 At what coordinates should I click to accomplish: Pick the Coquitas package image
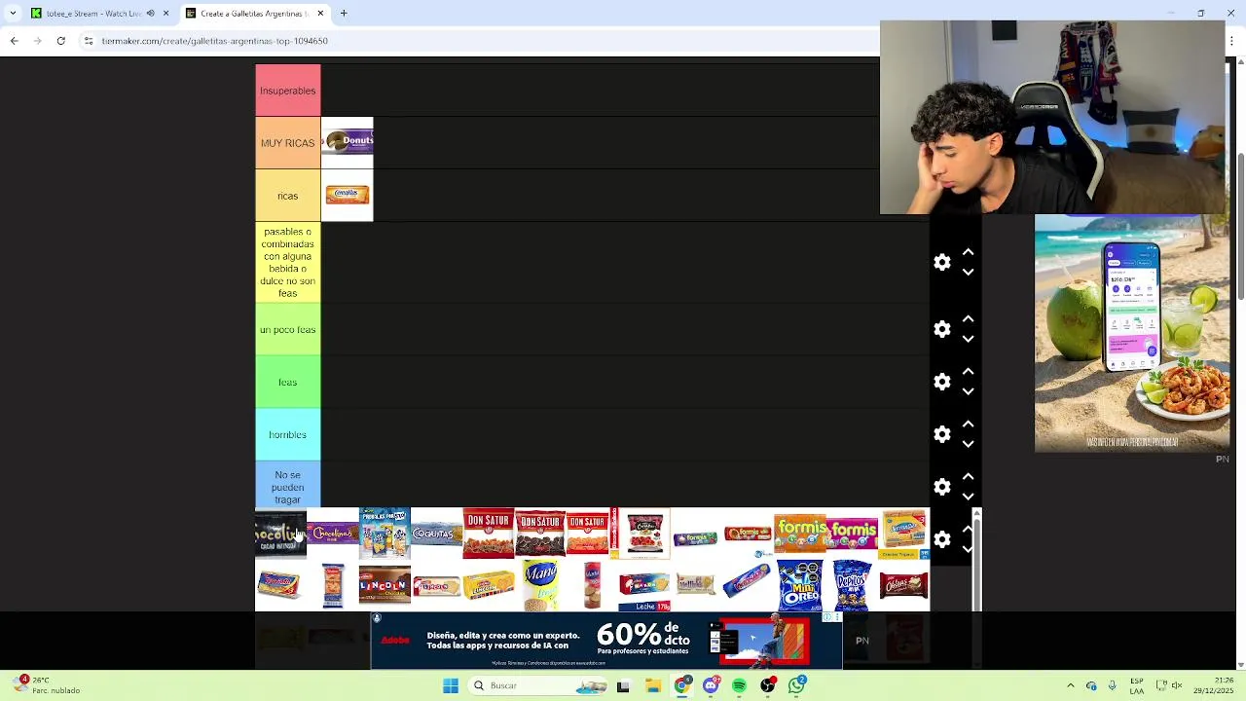pyautogui.click(x=437, y=534)
